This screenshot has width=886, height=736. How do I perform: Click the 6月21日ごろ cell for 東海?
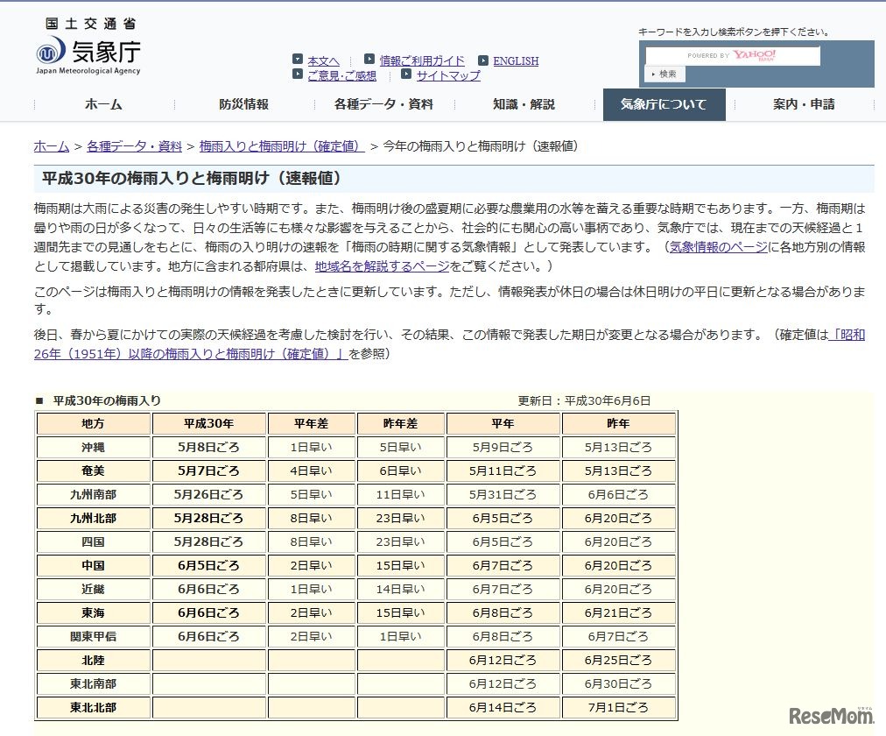pyautogui.click(x=619, y=613)
